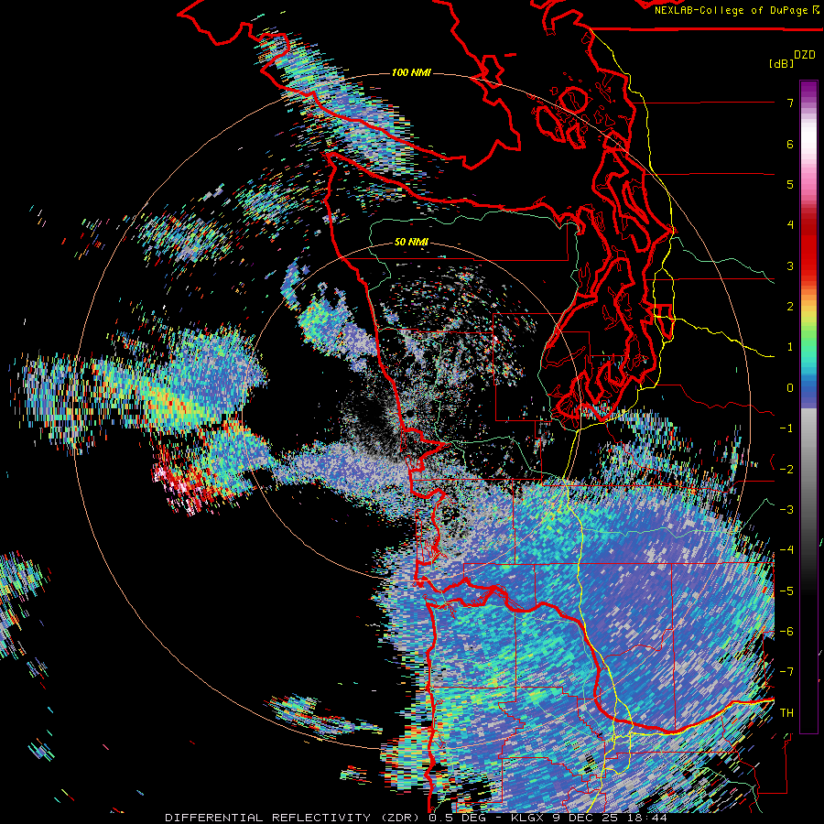Click the '-3' value on the color scale

coord(786,510)
